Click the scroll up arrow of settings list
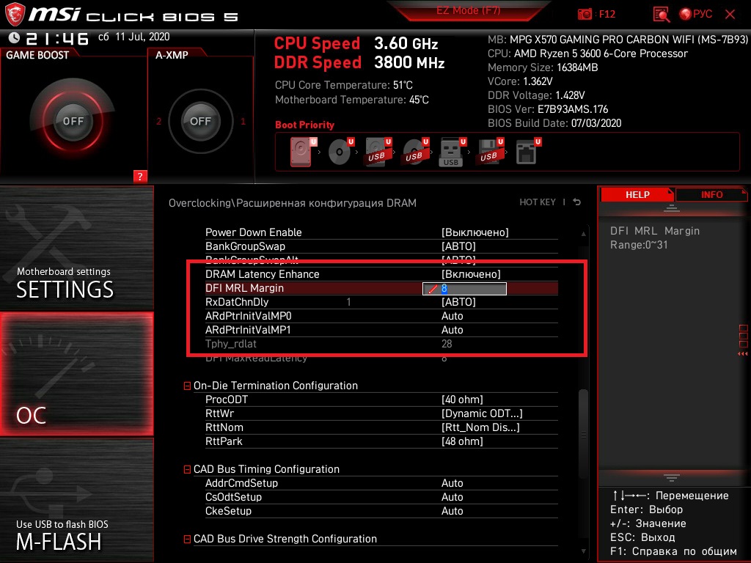Screen dimensions: 751x563 pyautogui.click(x=583, y=234)
